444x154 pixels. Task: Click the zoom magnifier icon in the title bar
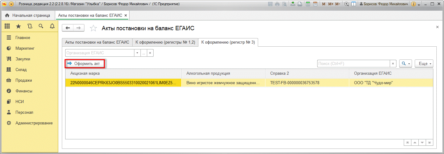[x=346, y=4]
